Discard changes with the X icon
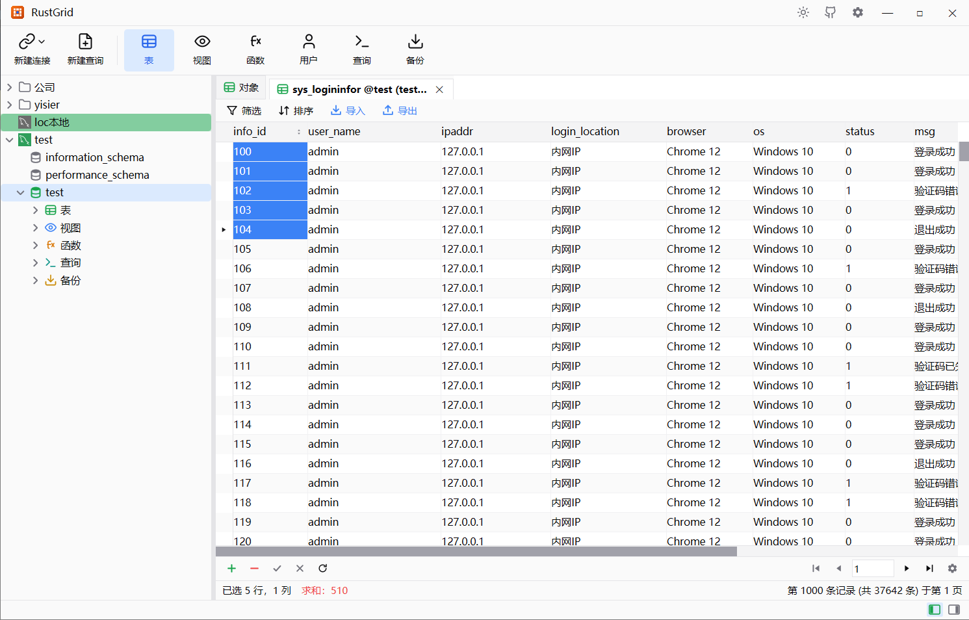Image resolution: width=969 pixels, height=620 pixels. [x=300, y=568]
